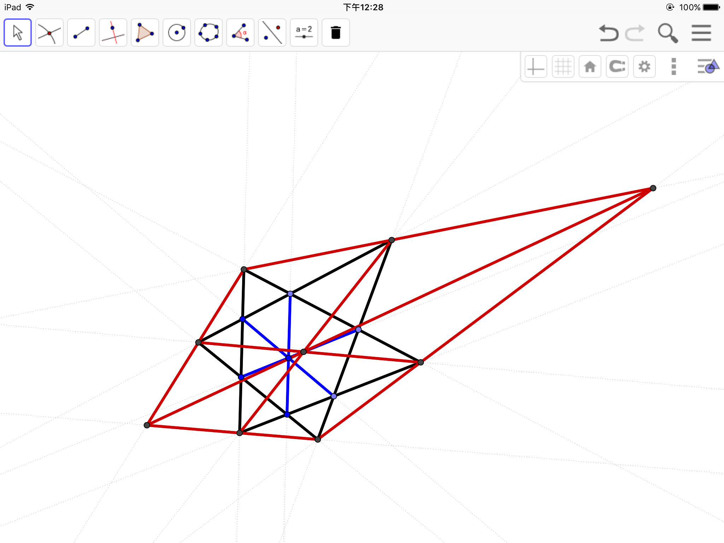
Task: Open graphics settings gear
Action: coord(644,66)
